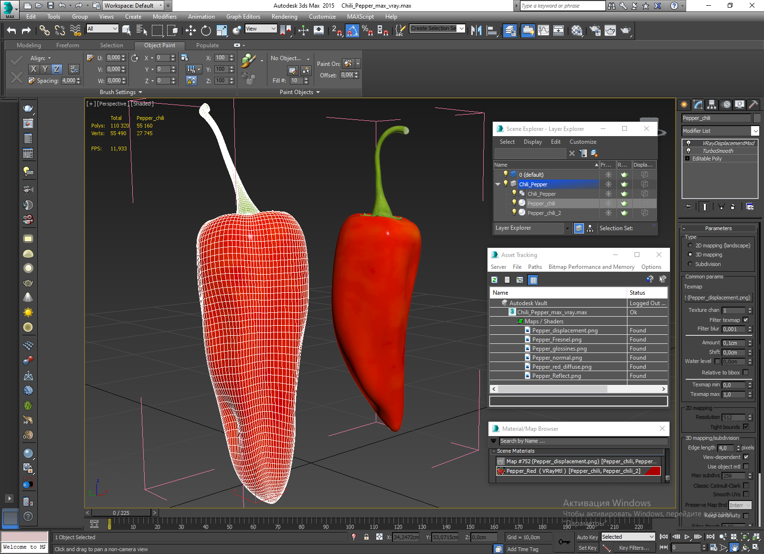Uncheck the View-dependent checkbox

point(746,457)
